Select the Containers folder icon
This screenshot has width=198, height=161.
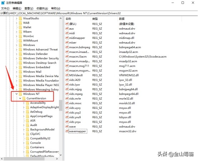click(x=28, y=147)
